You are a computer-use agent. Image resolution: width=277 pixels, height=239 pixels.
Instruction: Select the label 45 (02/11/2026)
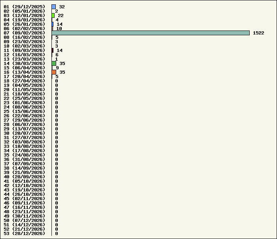click(x=25, y=199)
